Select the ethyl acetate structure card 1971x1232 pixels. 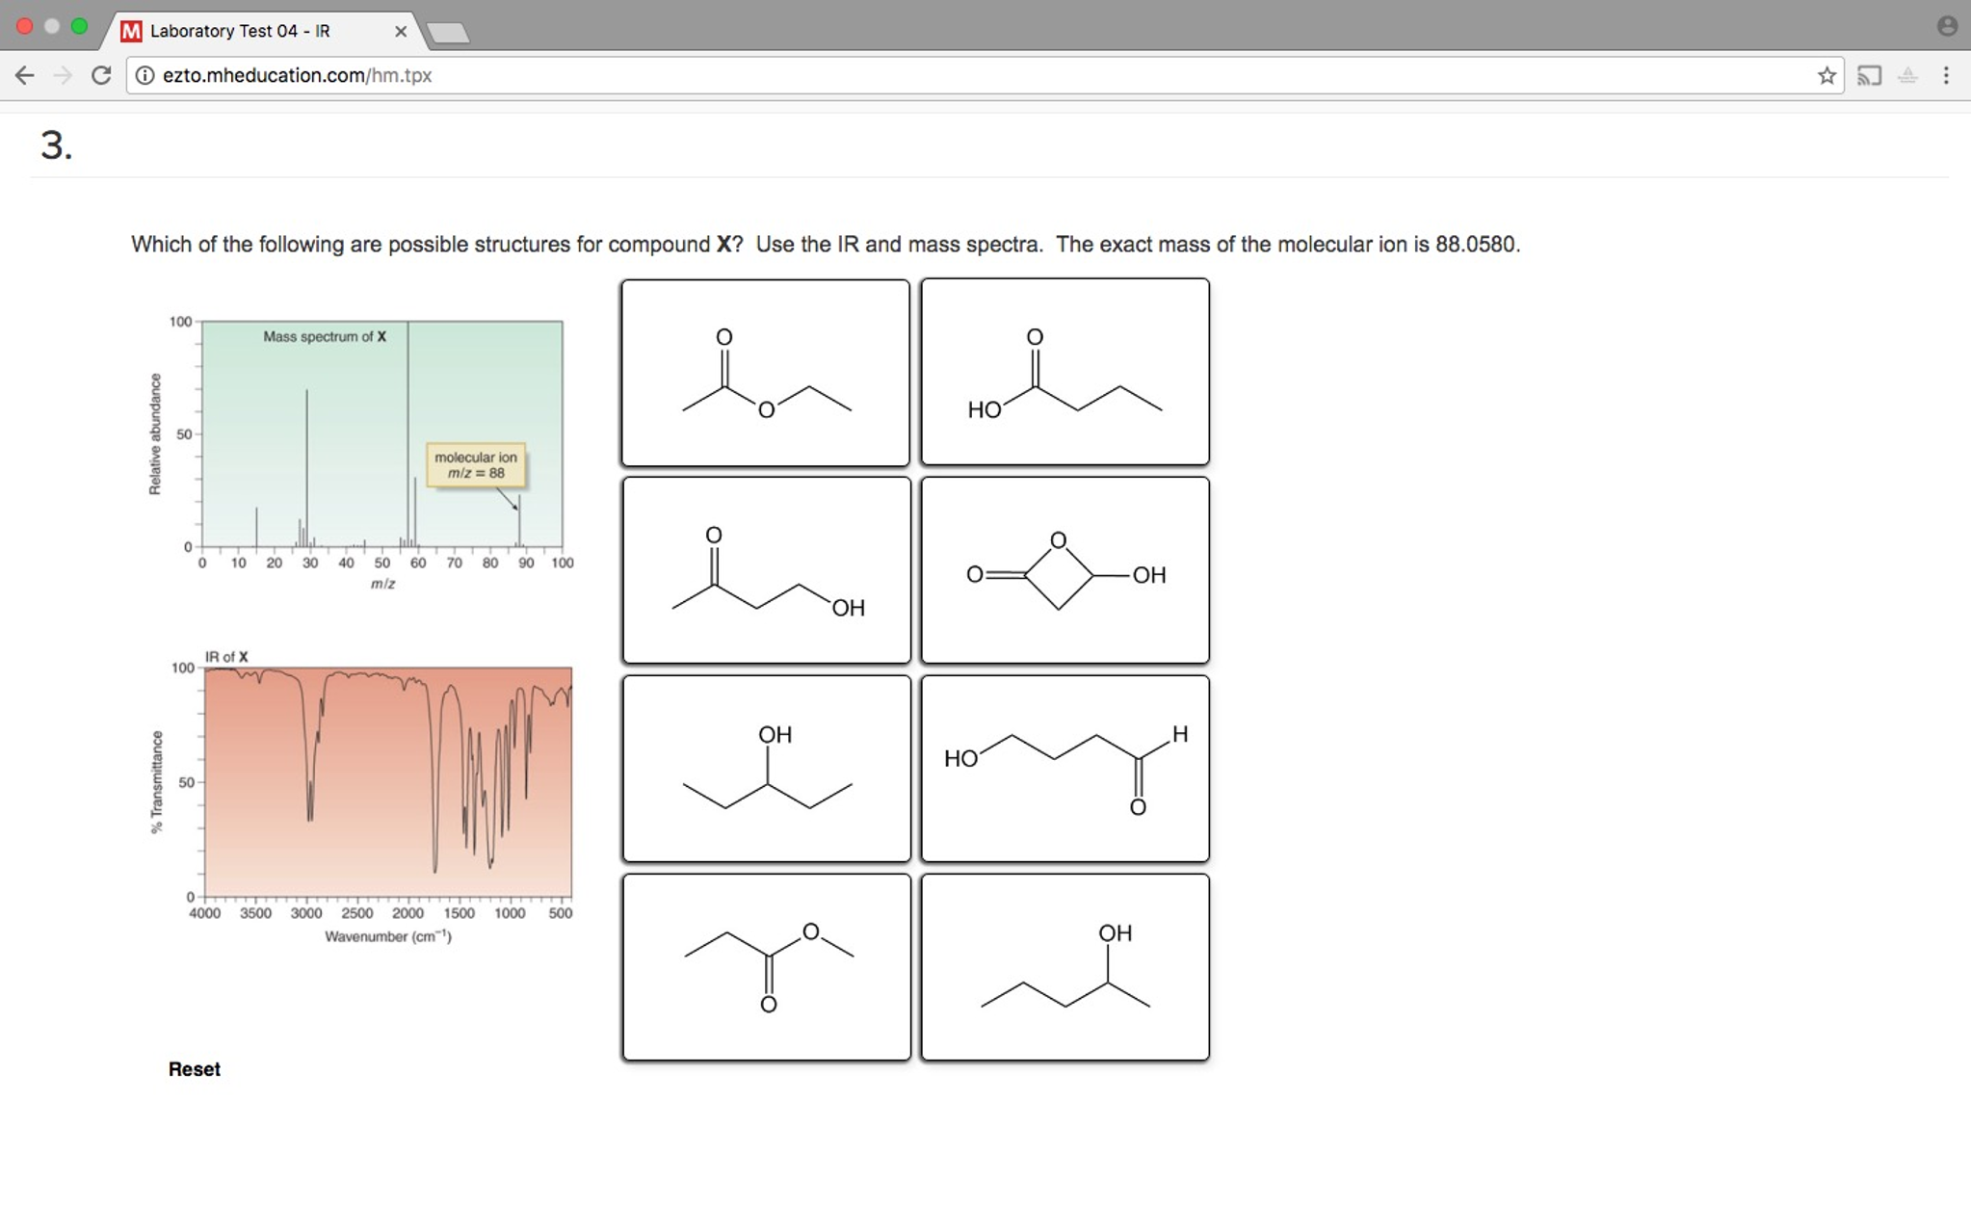(765, 373)
